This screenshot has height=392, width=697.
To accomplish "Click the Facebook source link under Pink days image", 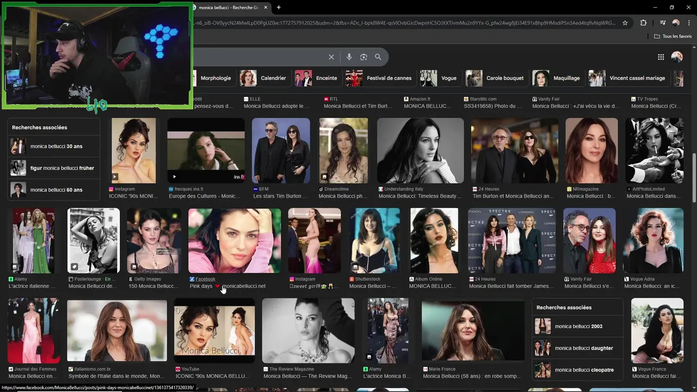I will coord(205,279).
